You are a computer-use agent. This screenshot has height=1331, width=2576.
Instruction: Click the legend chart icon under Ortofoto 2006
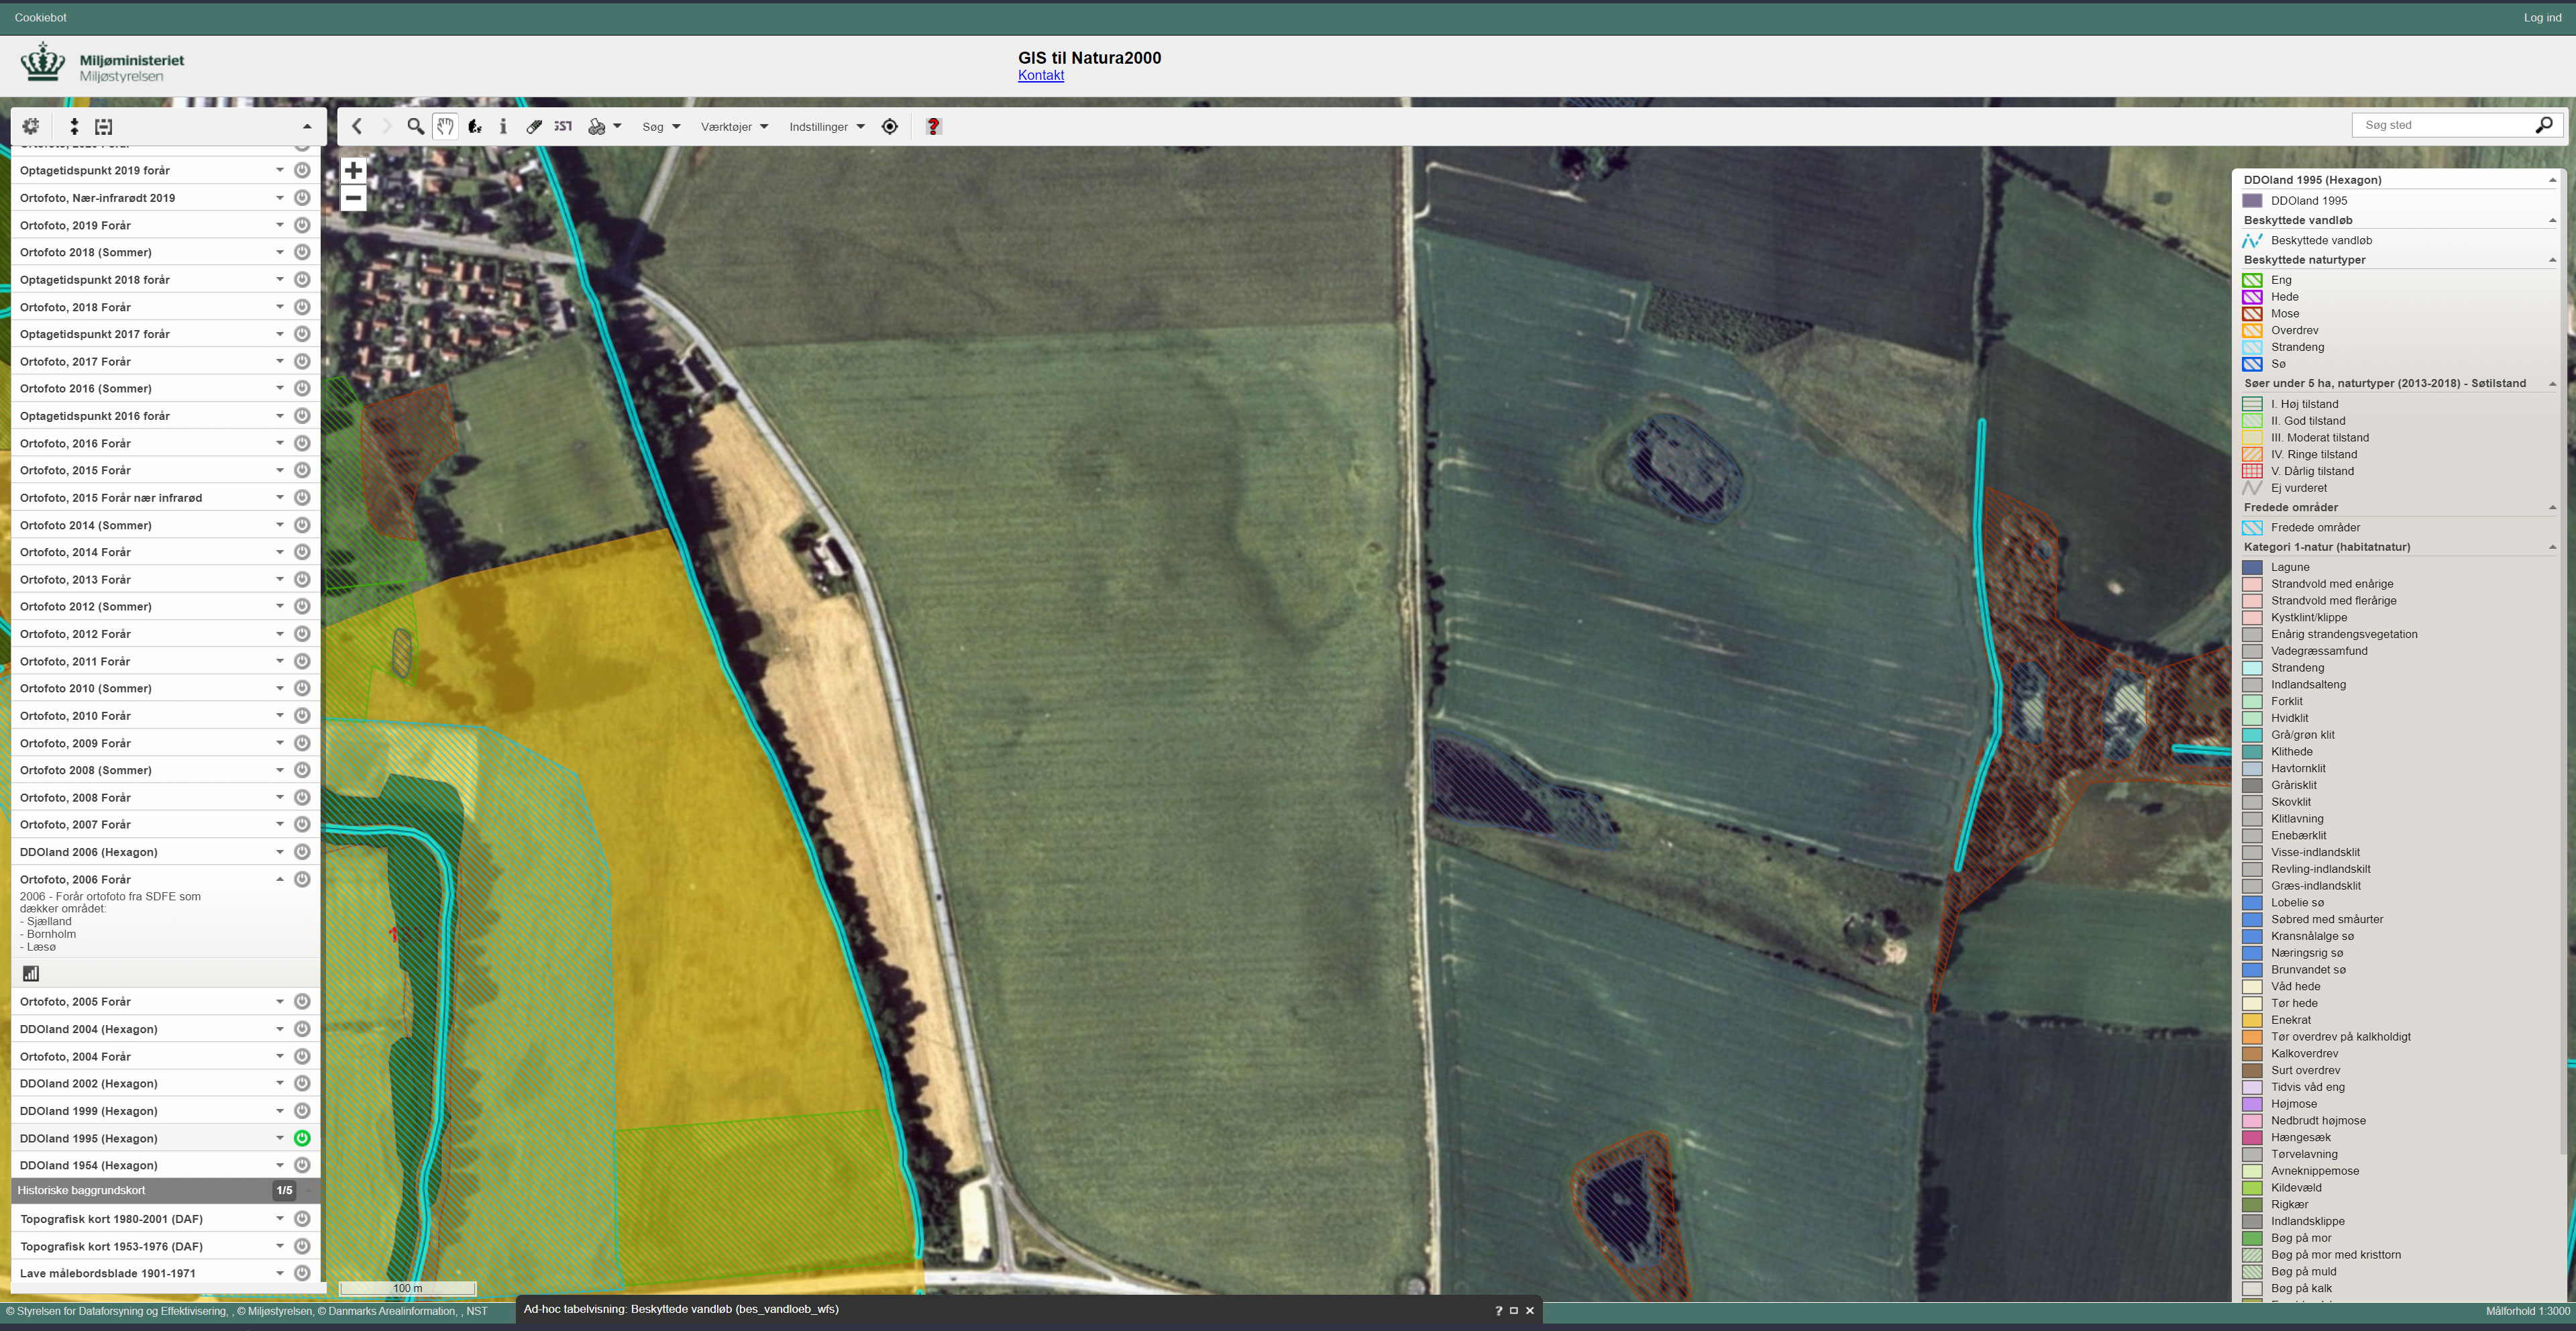[x=31, y=973]
